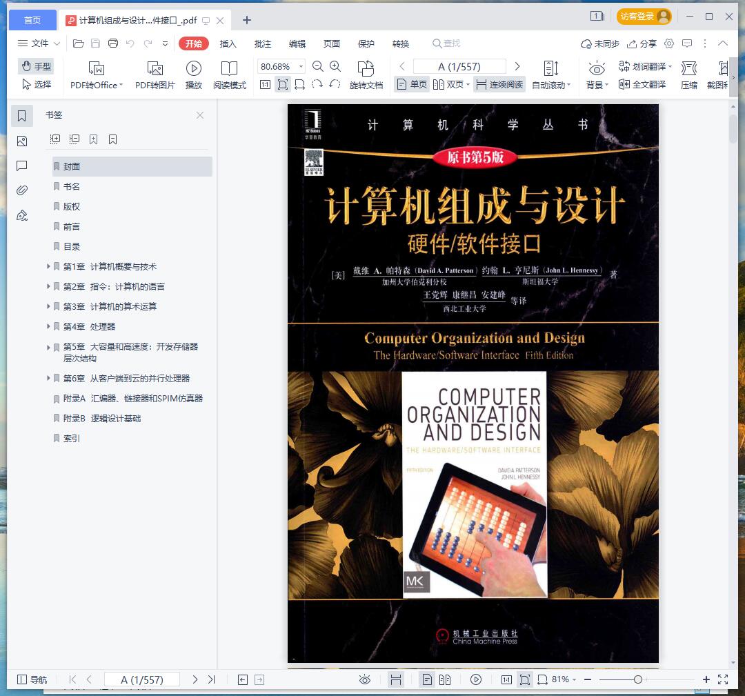Close the 书签 bookmark panel
Screen dimensions: 745x696
point(200,115)
